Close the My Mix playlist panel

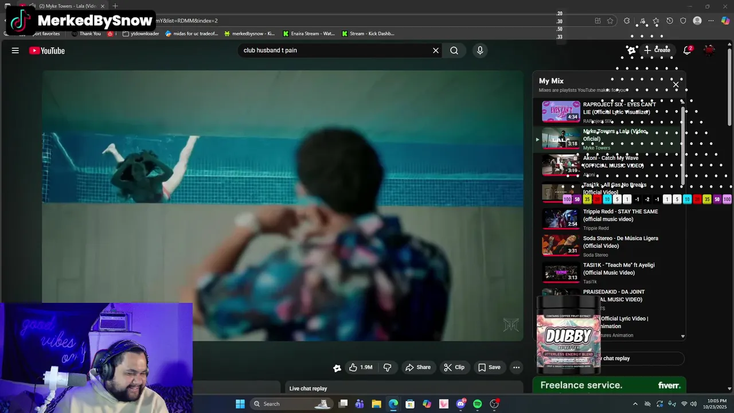(676, 85)
